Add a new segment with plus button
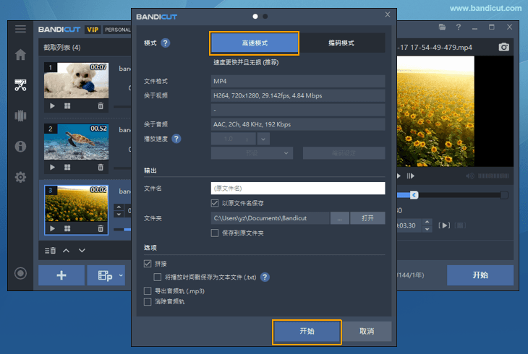Image resolution: width=528 pixels, height=354 pixels. [x=61, y=275]
